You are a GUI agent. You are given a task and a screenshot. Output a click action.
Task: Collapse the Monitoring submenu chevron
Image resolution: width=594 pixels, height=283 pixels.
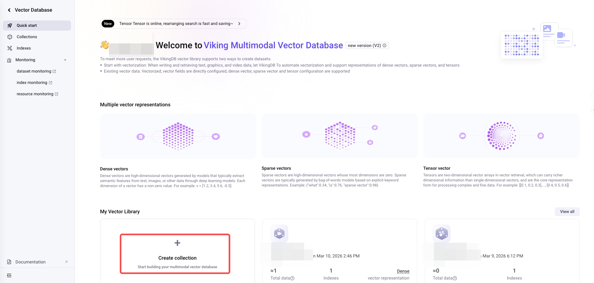click(65, 60)
